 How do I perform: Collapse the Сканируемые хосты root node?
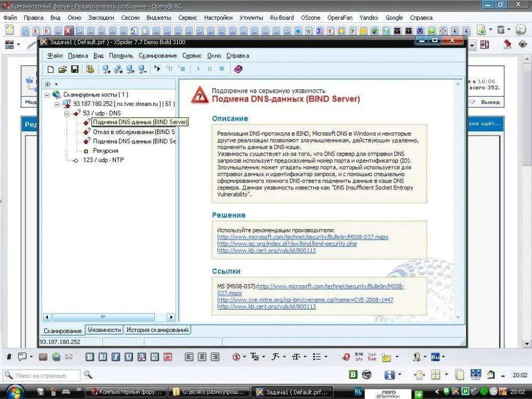(x=47, y=95)
